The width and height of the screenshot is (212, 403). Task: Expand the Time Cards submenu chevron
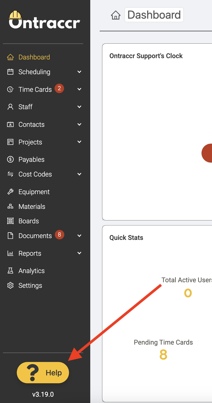point(79,89)
